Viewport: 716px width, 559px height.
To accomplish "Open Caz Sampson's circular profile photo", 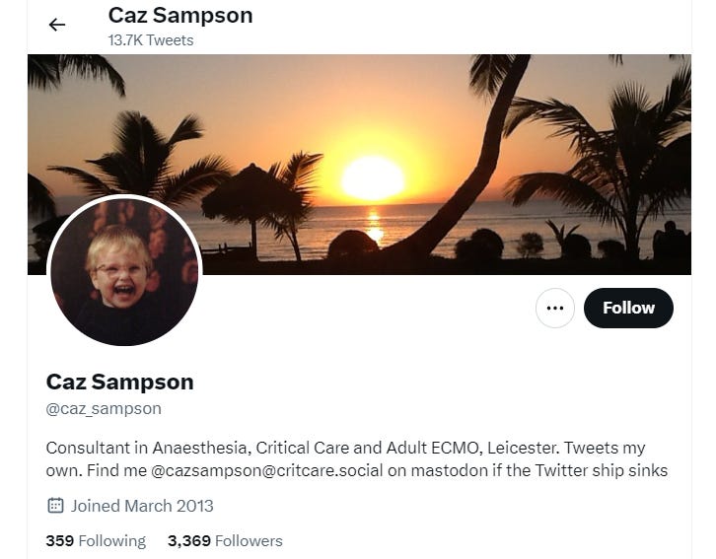I will (x=124, y=270).
